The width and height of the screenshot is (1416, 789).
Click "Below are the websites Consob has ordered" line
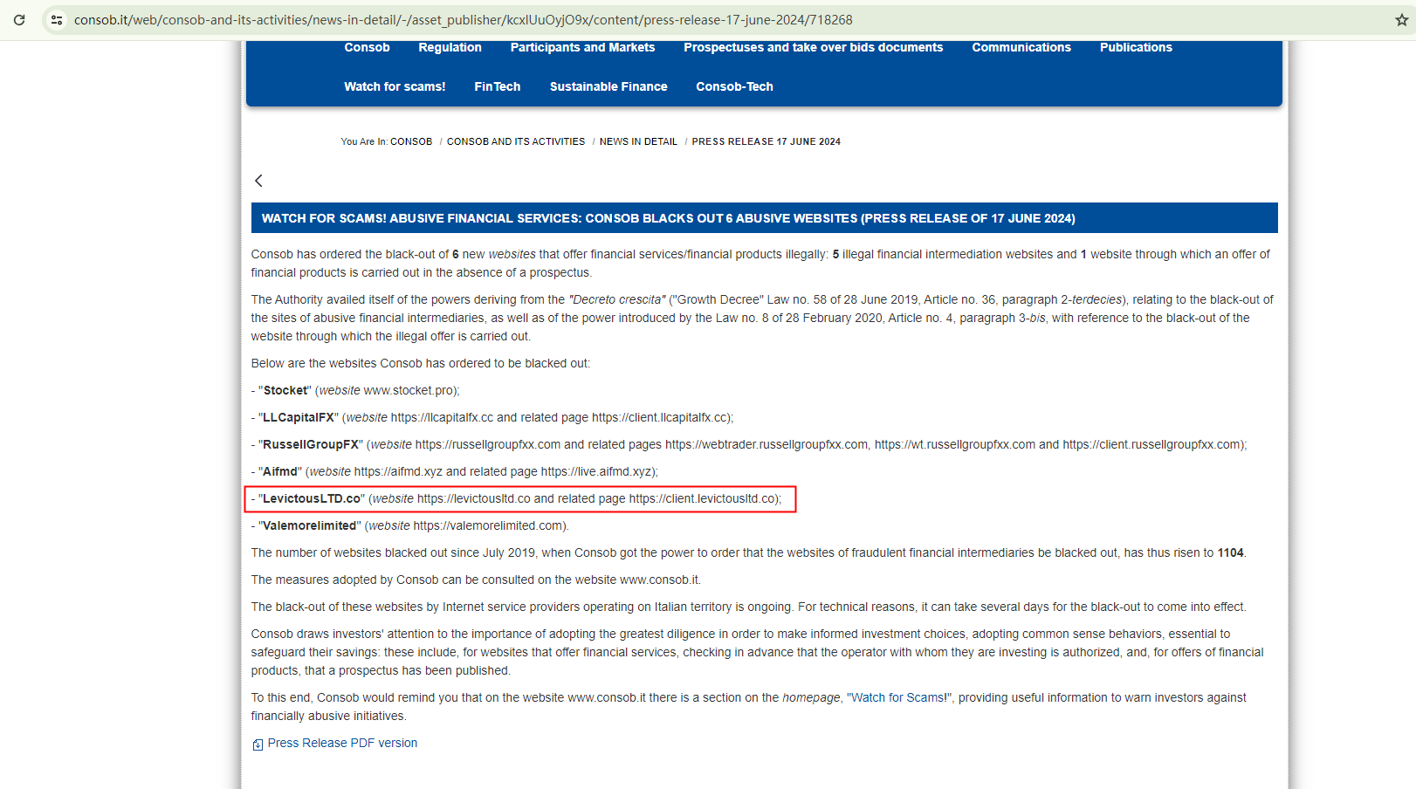coord(421,363)
